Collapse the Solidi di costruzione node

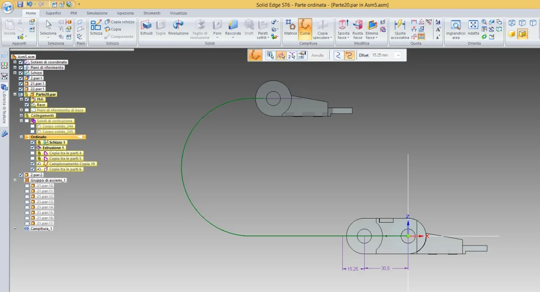pos(21,121)
